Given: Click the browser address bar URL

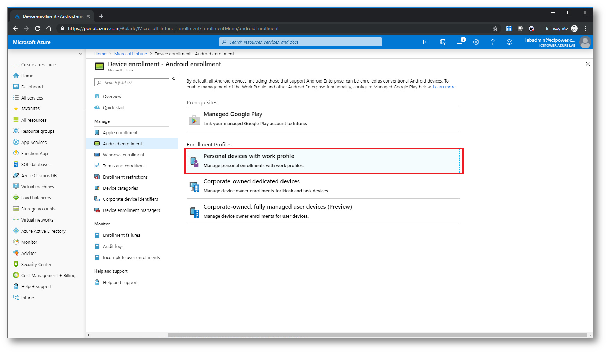Looking at the screenshot, I should tap(173, 28).
